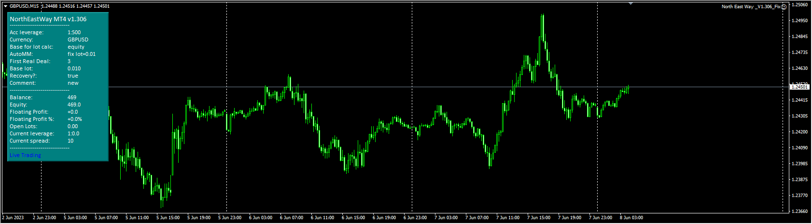The width and height of the screenshot is (812, 224).
Task: Click the 1.24200 price axis label
Action: [800, 132]
